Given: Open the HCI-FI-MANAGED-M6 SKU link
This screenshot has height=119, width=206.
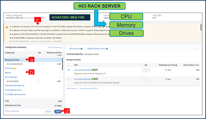Looking at the screenshot, I should [x=82, y=70].
